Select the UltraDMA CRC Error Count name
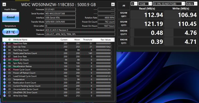199x103 pixels. tap(25, 92)
